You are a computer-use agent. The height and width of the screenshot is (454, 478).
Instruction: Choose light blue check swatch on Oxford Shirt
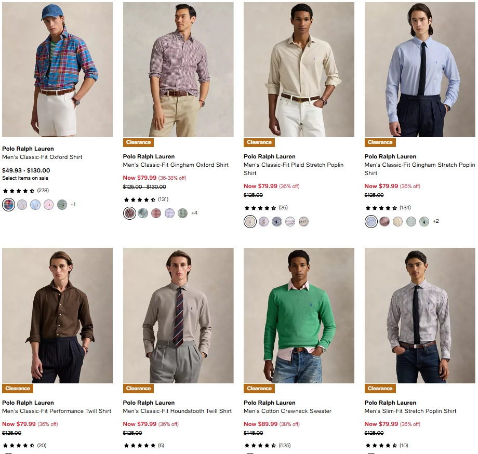pyautogui.click(x=35, y=204)
